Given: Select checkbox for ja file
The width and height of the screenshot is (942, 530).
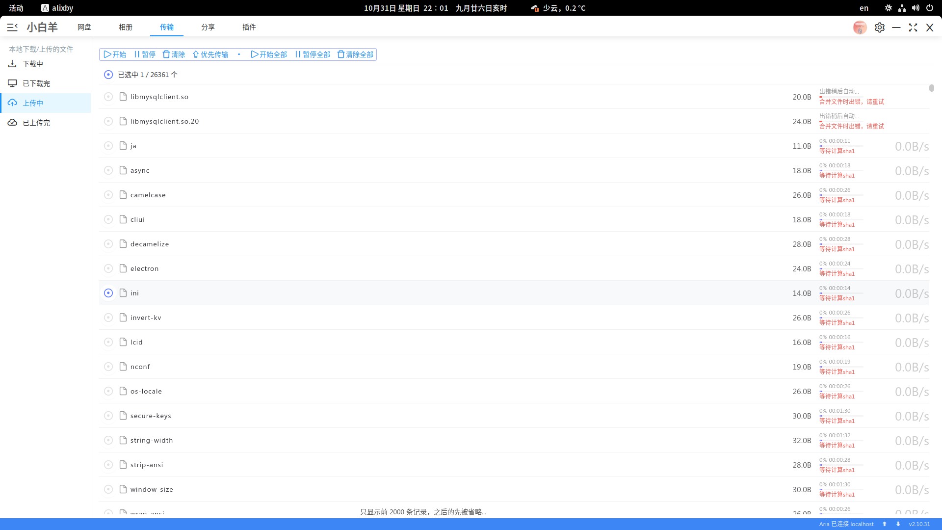Looking at the screenshot, I should tap(108, 146).
